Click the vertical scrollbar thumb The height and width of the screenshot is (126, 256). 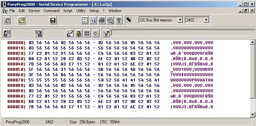coord(252,72)
